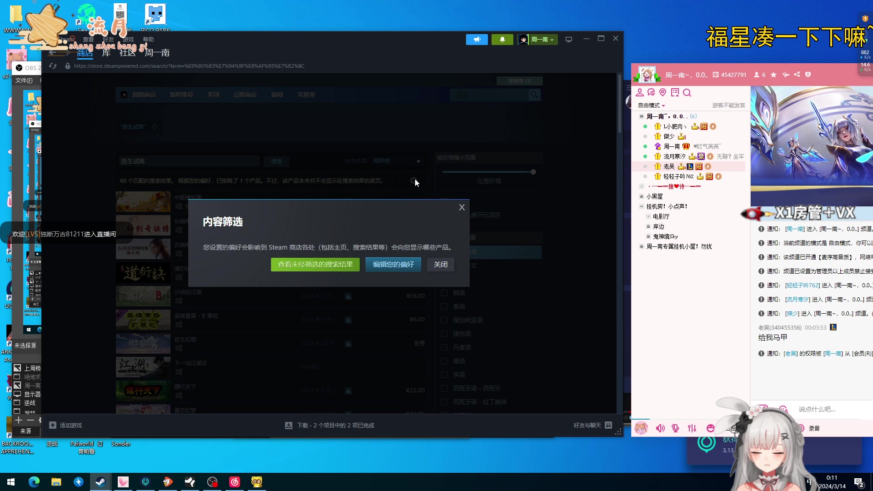Screen dimensions: 873x491
Task: Click notice board icon in YY toolbar
Action: pyautogui.click(x=675, y=93)
